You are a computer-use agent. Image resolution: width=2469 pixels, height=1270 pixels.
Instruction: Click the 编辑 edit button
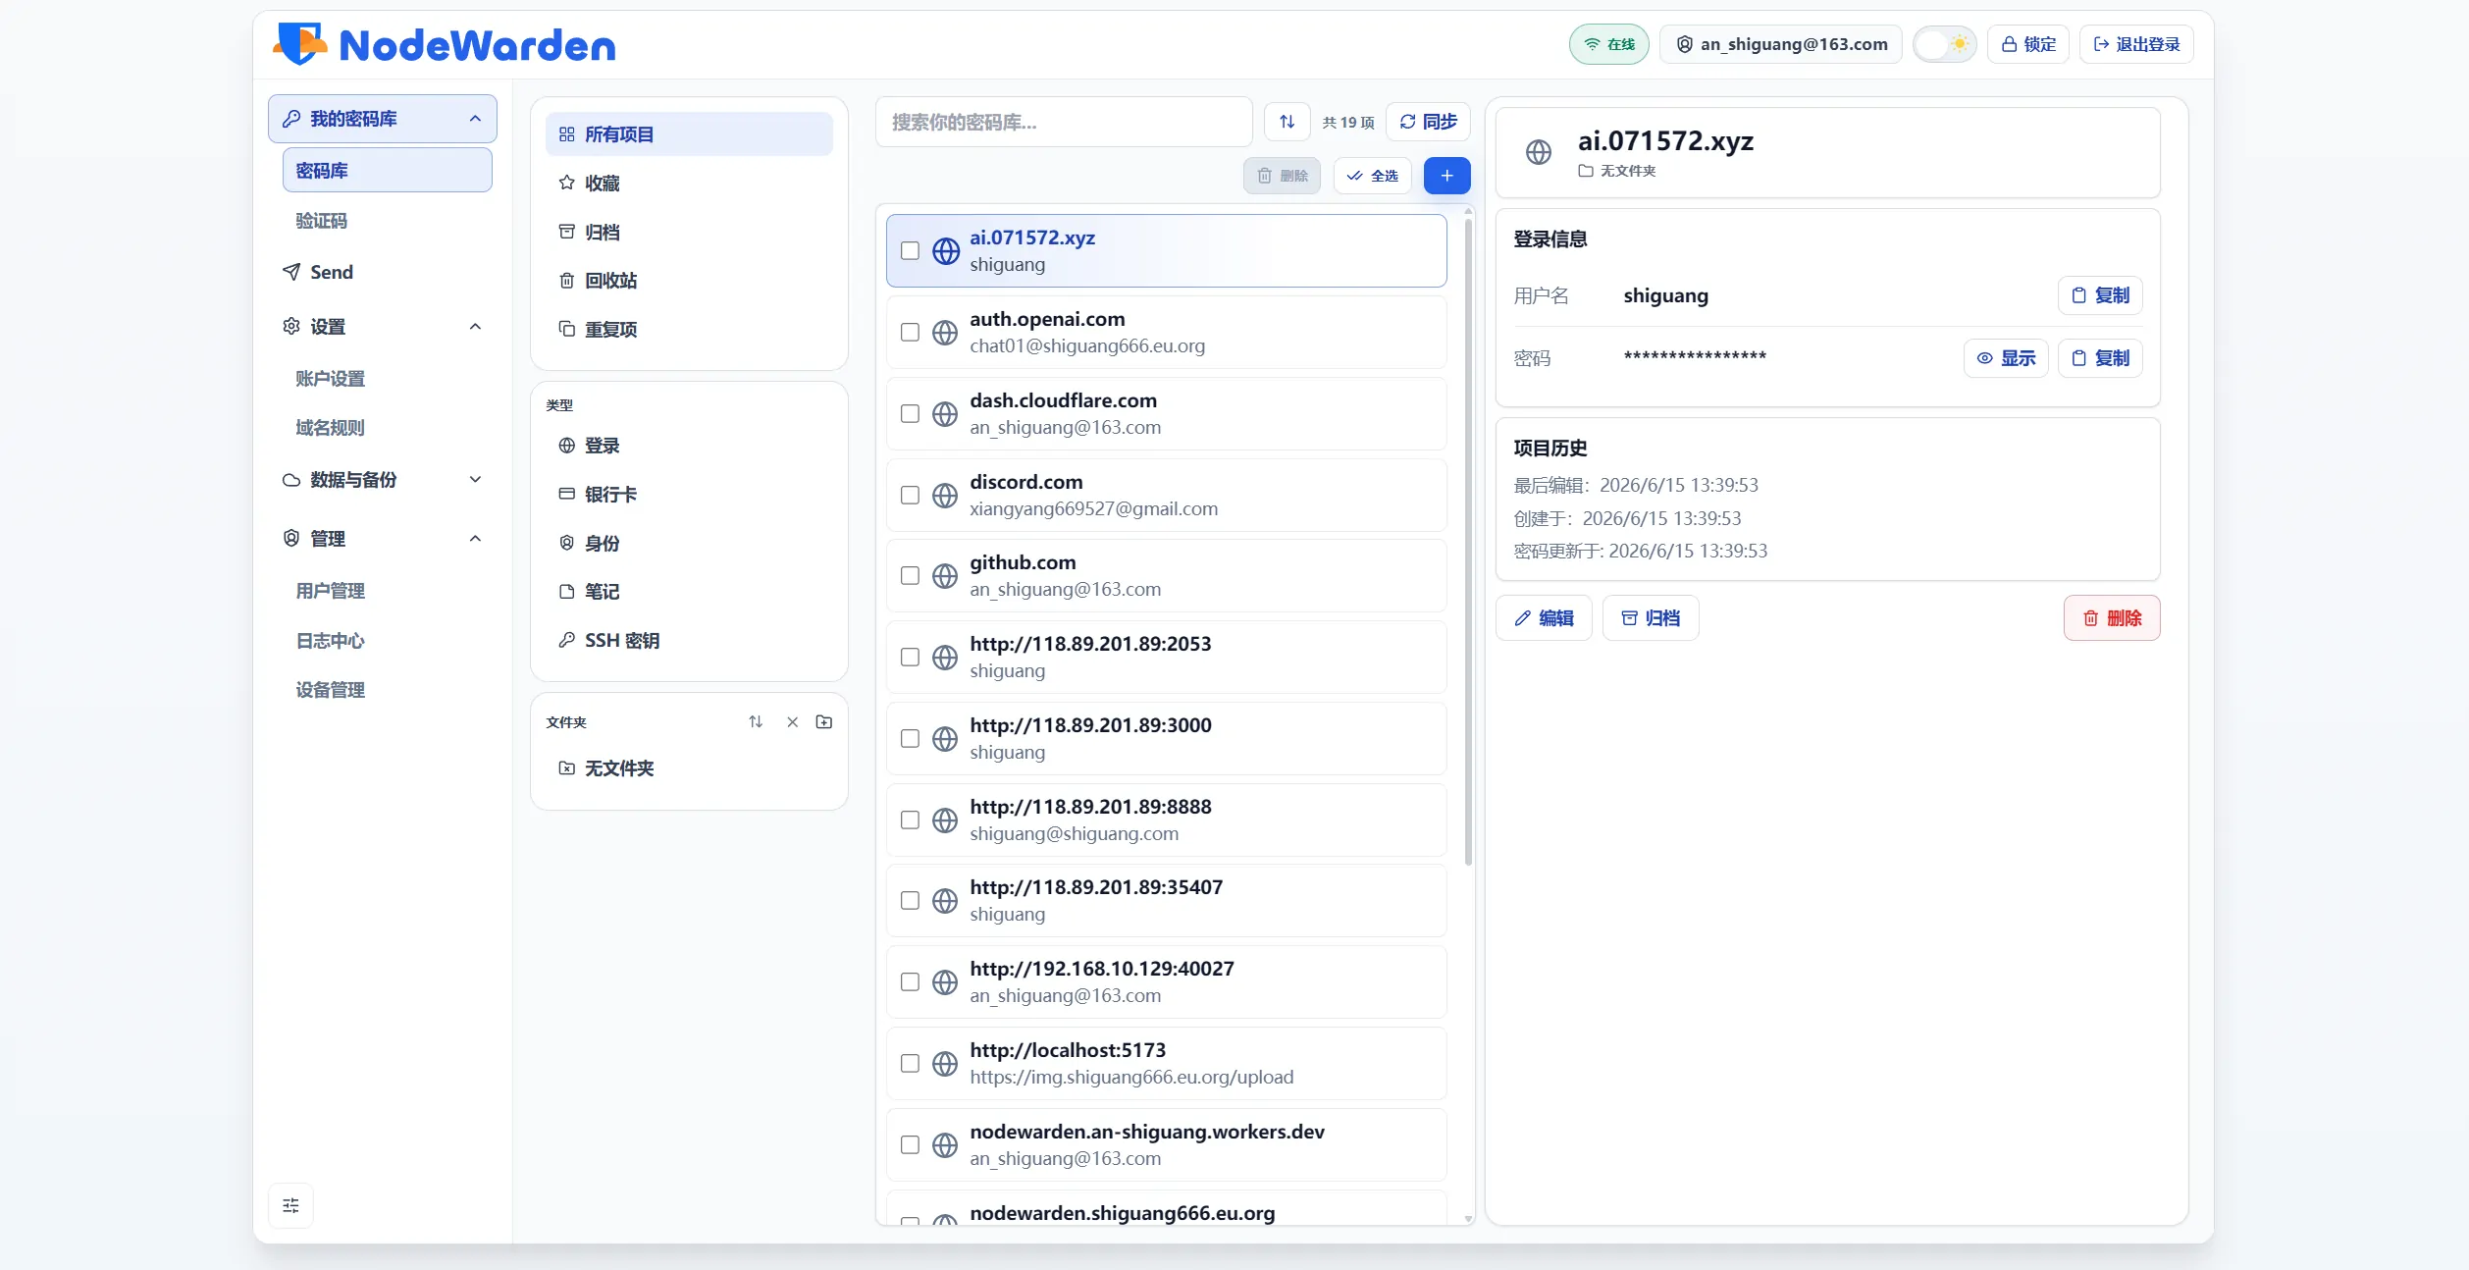tap(1544, 618)
